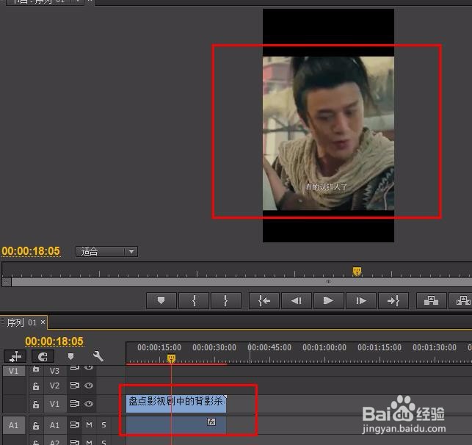Add a marker from the timeline header
This screenshot has height=445, width=472.
[x=70, y=356]
